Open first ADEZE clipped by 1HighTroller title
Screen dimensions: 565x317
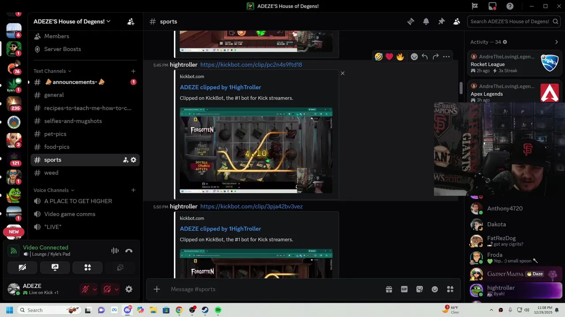(x=220, y=87)
